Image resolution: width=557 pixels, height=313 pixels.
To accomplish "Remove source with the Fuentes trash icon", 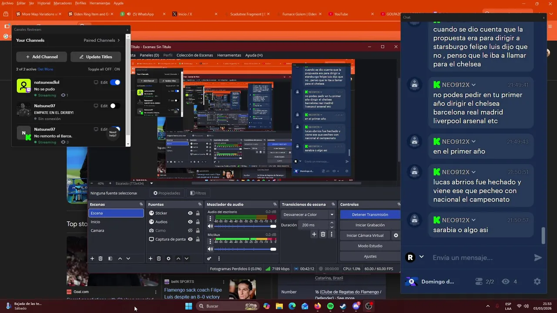I will [159, 259].
